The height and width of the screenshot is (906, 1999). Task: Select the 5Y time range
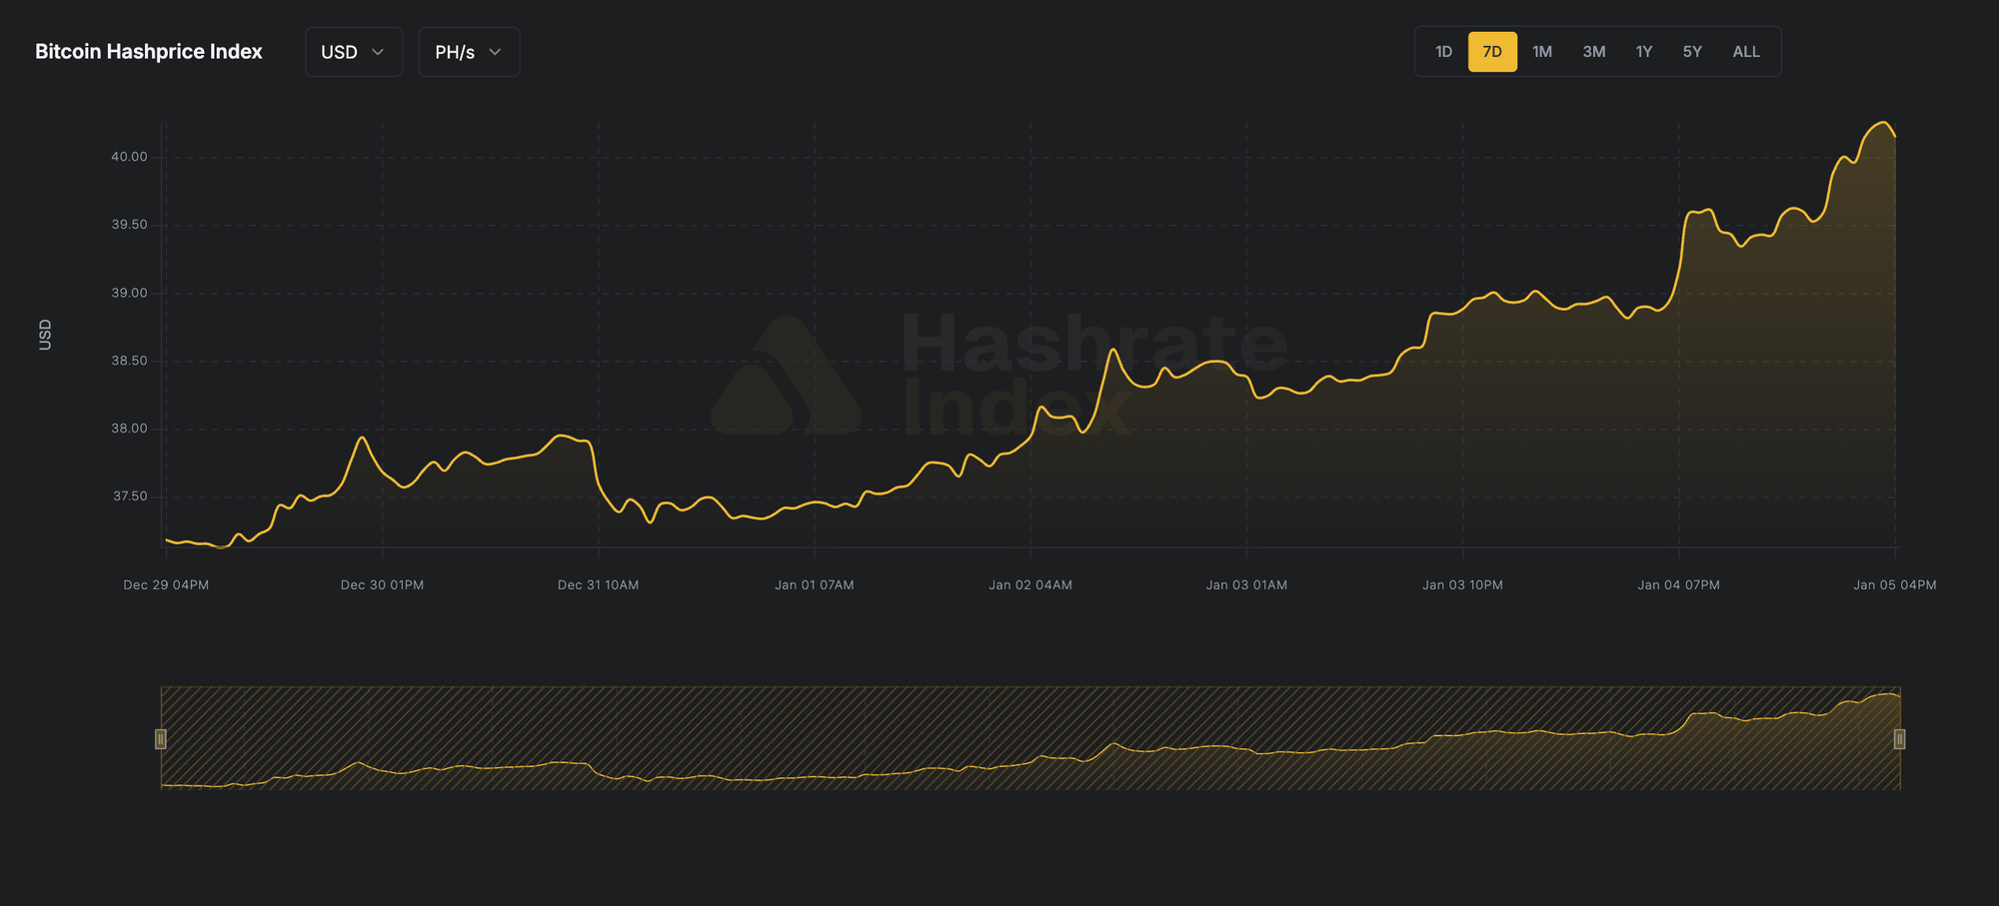[x=1692, y=51]
